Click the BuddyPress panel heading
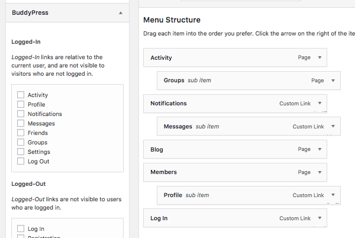Screen dimensions: 355x238 pyautogui.click(x=31, y=12)
